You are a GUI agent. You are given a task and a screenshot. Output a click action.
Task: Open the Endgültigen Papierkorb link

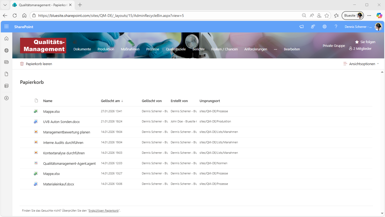tap(103, 211)
